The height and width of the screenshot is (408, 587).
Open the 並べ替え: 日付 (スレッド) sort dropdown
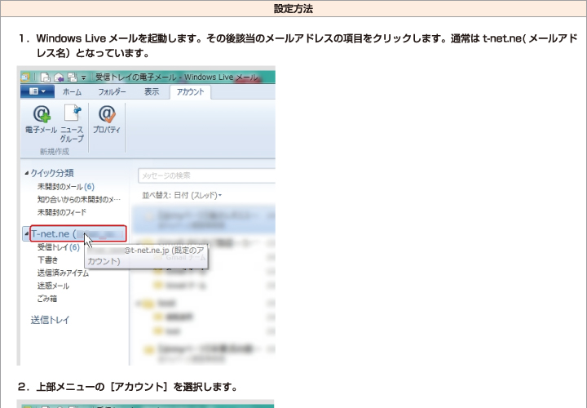point(182,195)
